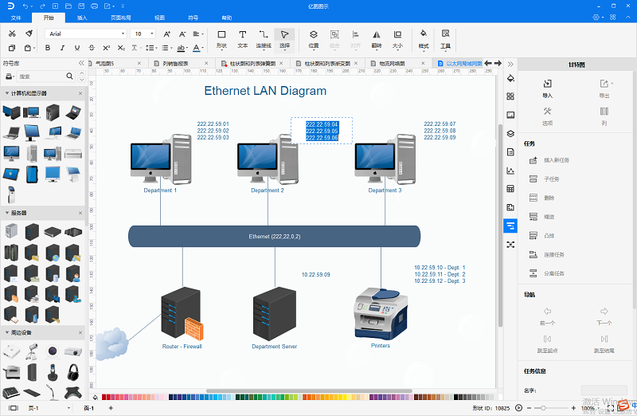This screenshot has width=637, height=416.
Task: Collapse the Peripherals symbol category
Action: [7, 332]
